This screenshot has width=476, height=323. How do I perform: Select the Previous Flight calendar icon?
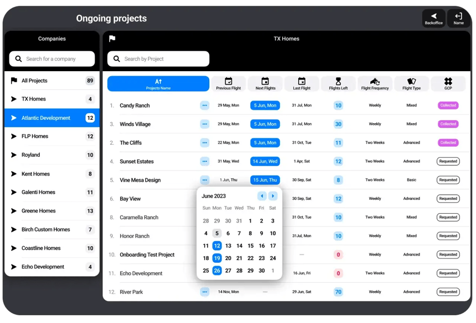[229, 81]
